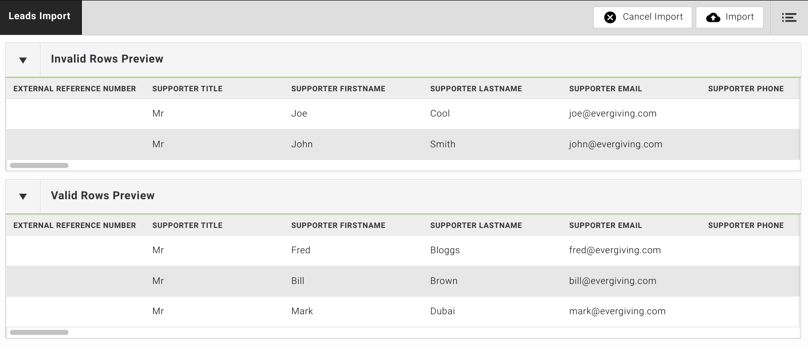Screen dimensions: 808x348
Task: Click the Invalid Rows horizontal scrollbar
Action: pyautogui.click(x=39, y=165)
